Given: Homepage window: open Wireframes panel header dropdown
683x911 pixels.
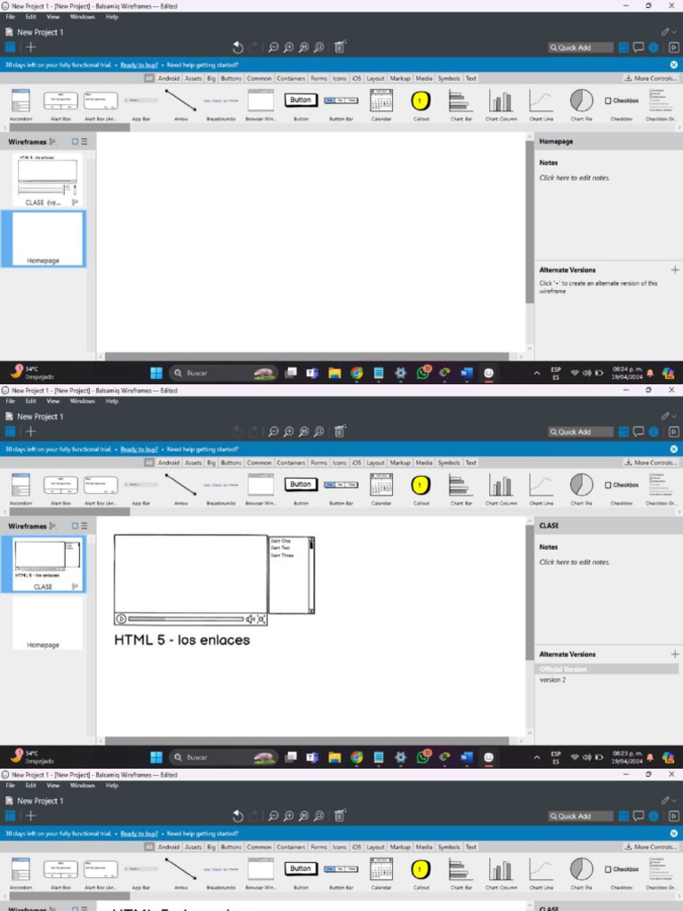Looking at the screenshot, I should (52, 141).
